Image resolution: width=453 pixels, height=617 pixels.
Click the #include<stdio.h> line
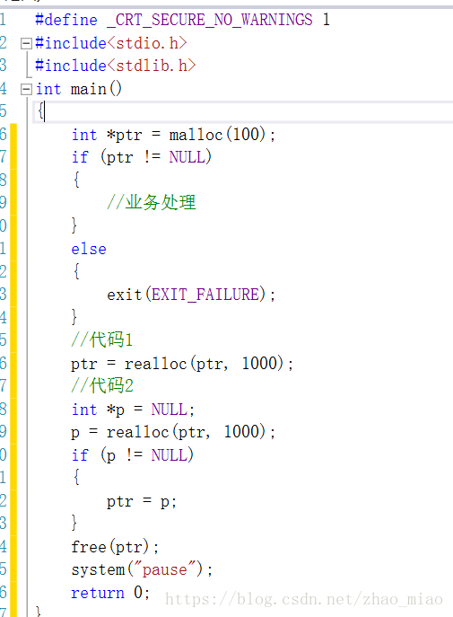(x=111, y=43)
